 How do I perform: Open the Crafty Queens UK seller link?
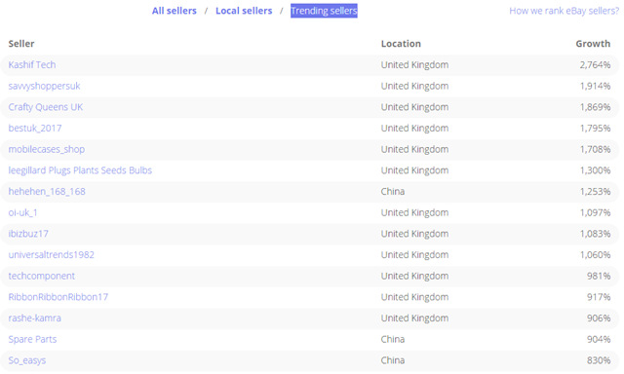[x=46, y=107]
